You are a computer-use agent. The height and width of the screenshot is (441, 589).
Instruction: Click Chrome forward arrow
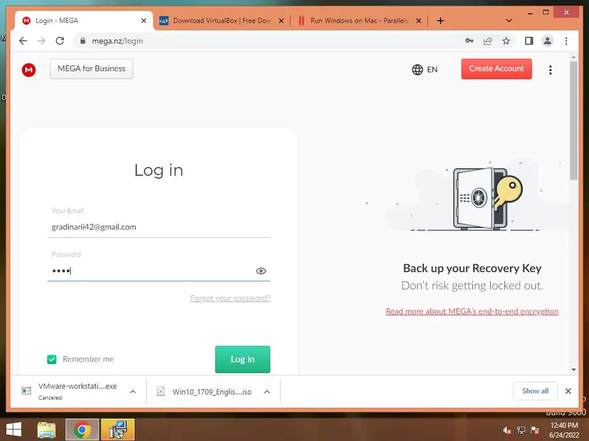(41, 41)
